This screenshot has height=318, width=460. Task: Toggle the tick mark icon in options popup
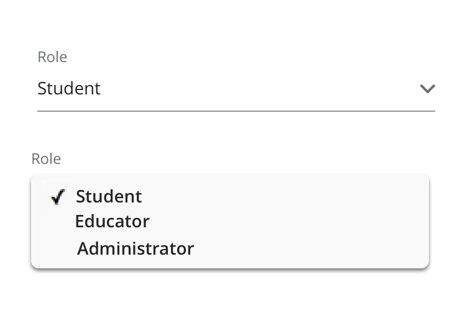58,197
